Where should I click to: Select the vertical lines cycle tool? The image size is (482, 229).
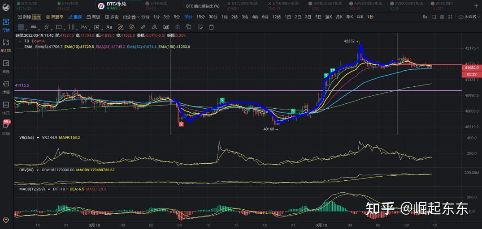[x=71, y=27]
